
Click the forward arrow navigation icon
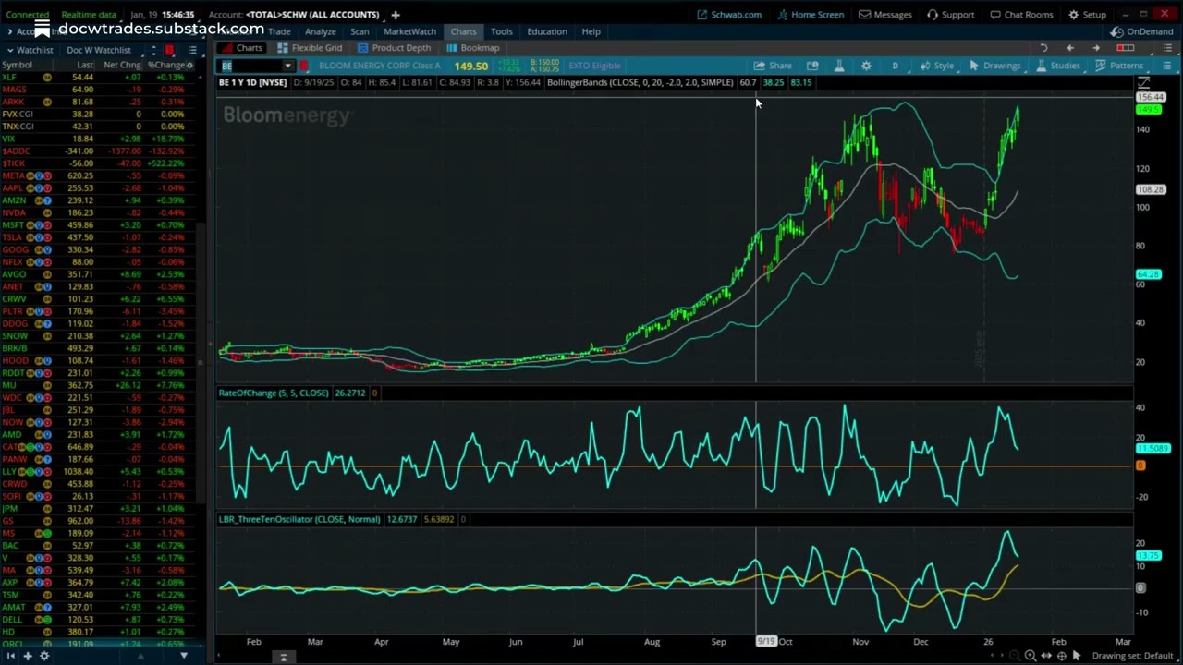[1096, 48]
